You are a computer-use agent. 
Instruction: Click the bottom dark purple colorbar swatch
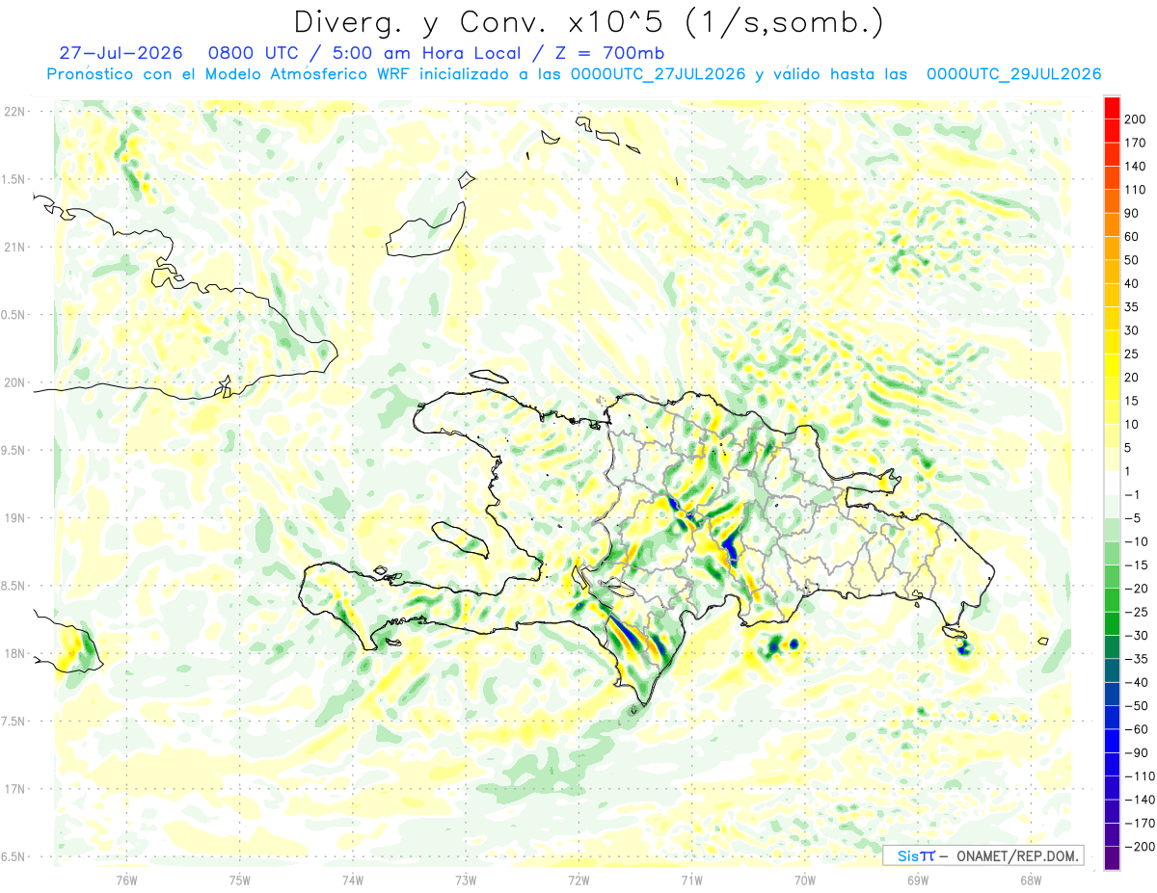(x=1112, y=858)
